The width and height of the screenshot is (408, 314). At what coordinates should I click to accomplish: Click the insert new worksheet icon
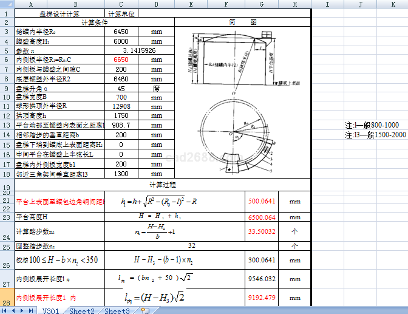click(x=145, y=310)
